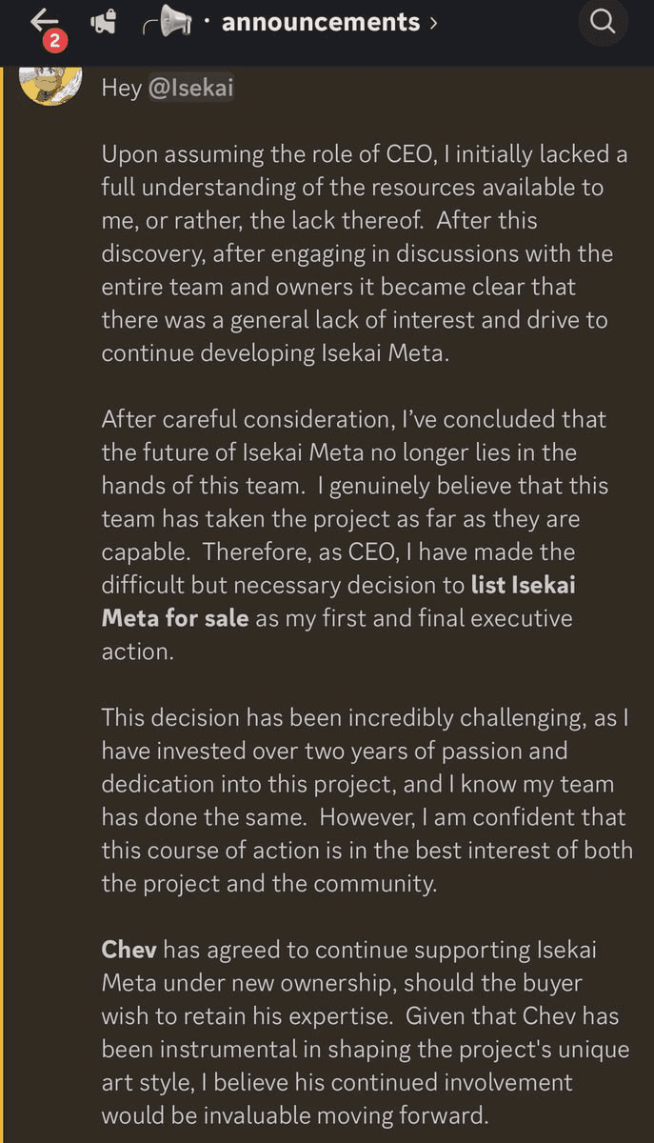Open the message author's avatar profile
This screenshot has width=654, height=1143.
click(x=50, y=84)
